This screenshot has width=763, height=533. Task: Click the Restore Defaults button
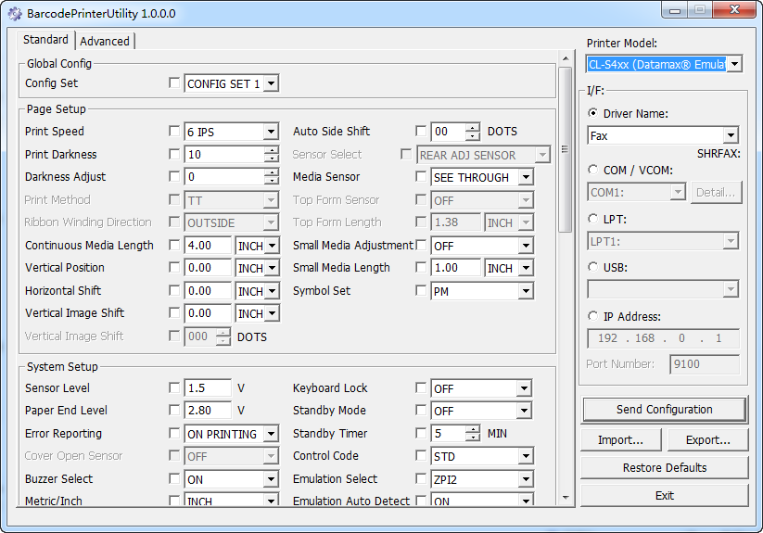(x=664, y=468)
